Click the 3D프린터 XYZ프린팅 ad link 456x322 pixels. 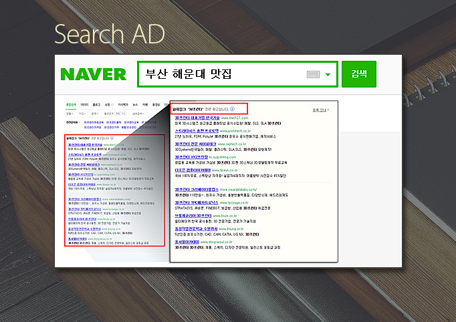tap(194, 156)
